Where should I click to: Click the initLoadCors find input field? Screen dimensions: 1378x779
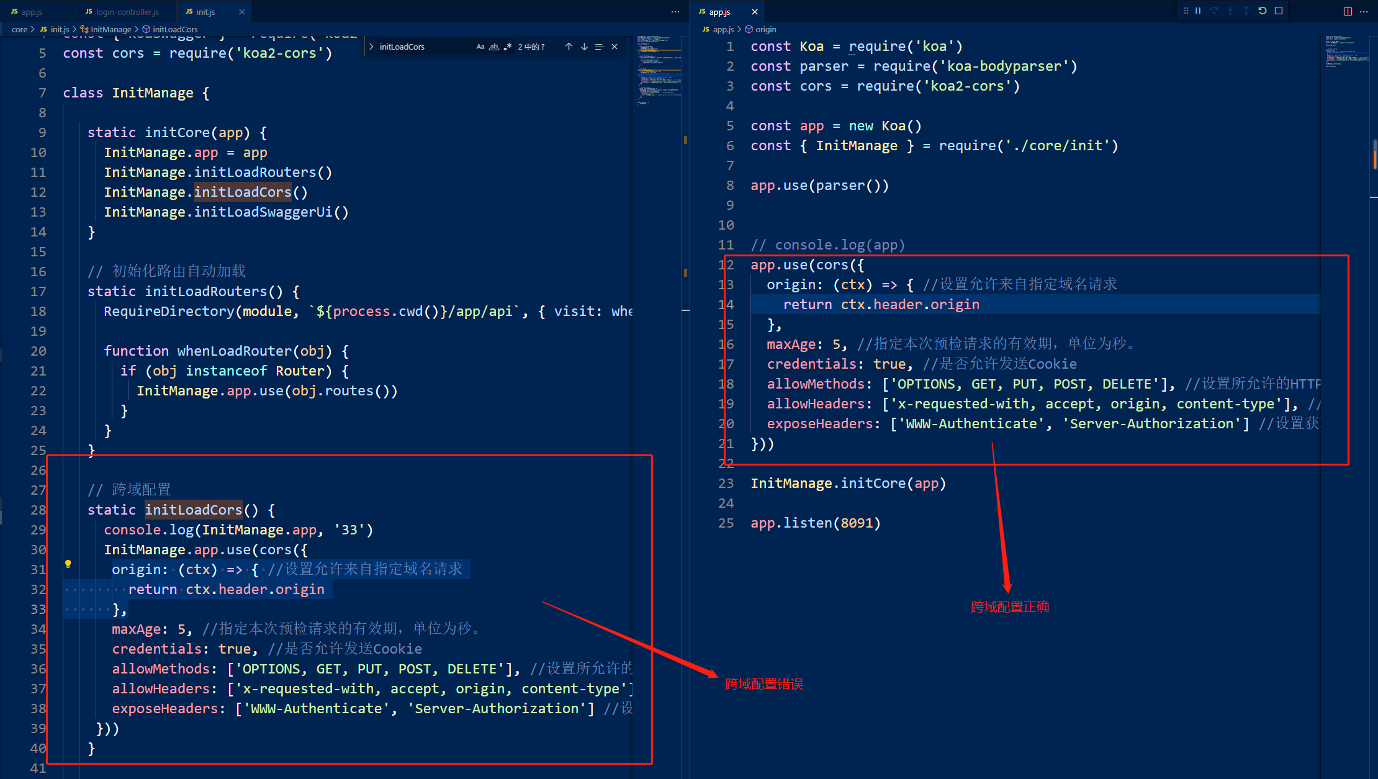coord(422,47)
